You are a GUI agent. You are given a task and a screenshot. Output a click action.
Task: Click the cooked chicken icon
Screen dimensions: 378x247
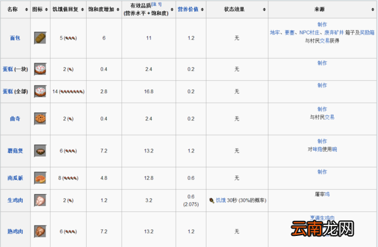(x=40, y=231)
